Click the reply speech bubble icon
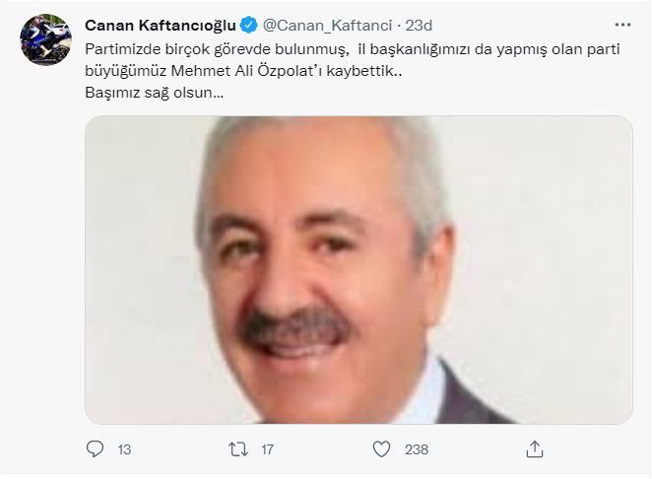 point(95,449)
